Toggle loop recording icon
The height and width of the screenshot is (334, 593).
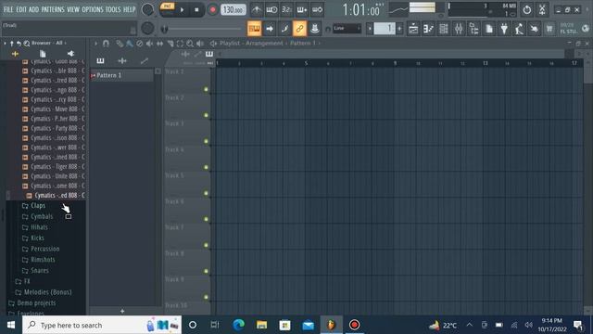[317, 10]
